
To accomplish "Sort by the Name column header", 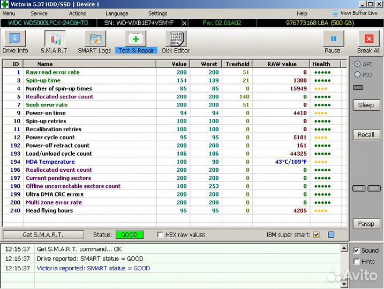I will (x=90, y=64).
